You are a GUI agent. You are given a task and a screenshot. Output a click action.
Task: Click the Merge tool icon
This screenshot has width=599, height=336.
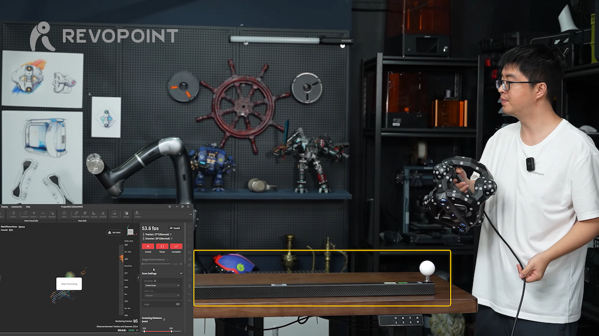coord(127,215)
